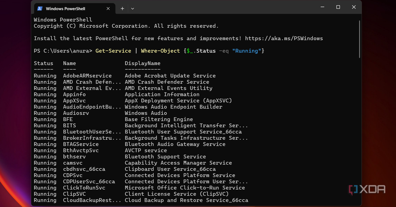The height and width of the screenshot is (207, 396).
Task: Open the new tab dropdown chevron
Action: tap(132, 9)
